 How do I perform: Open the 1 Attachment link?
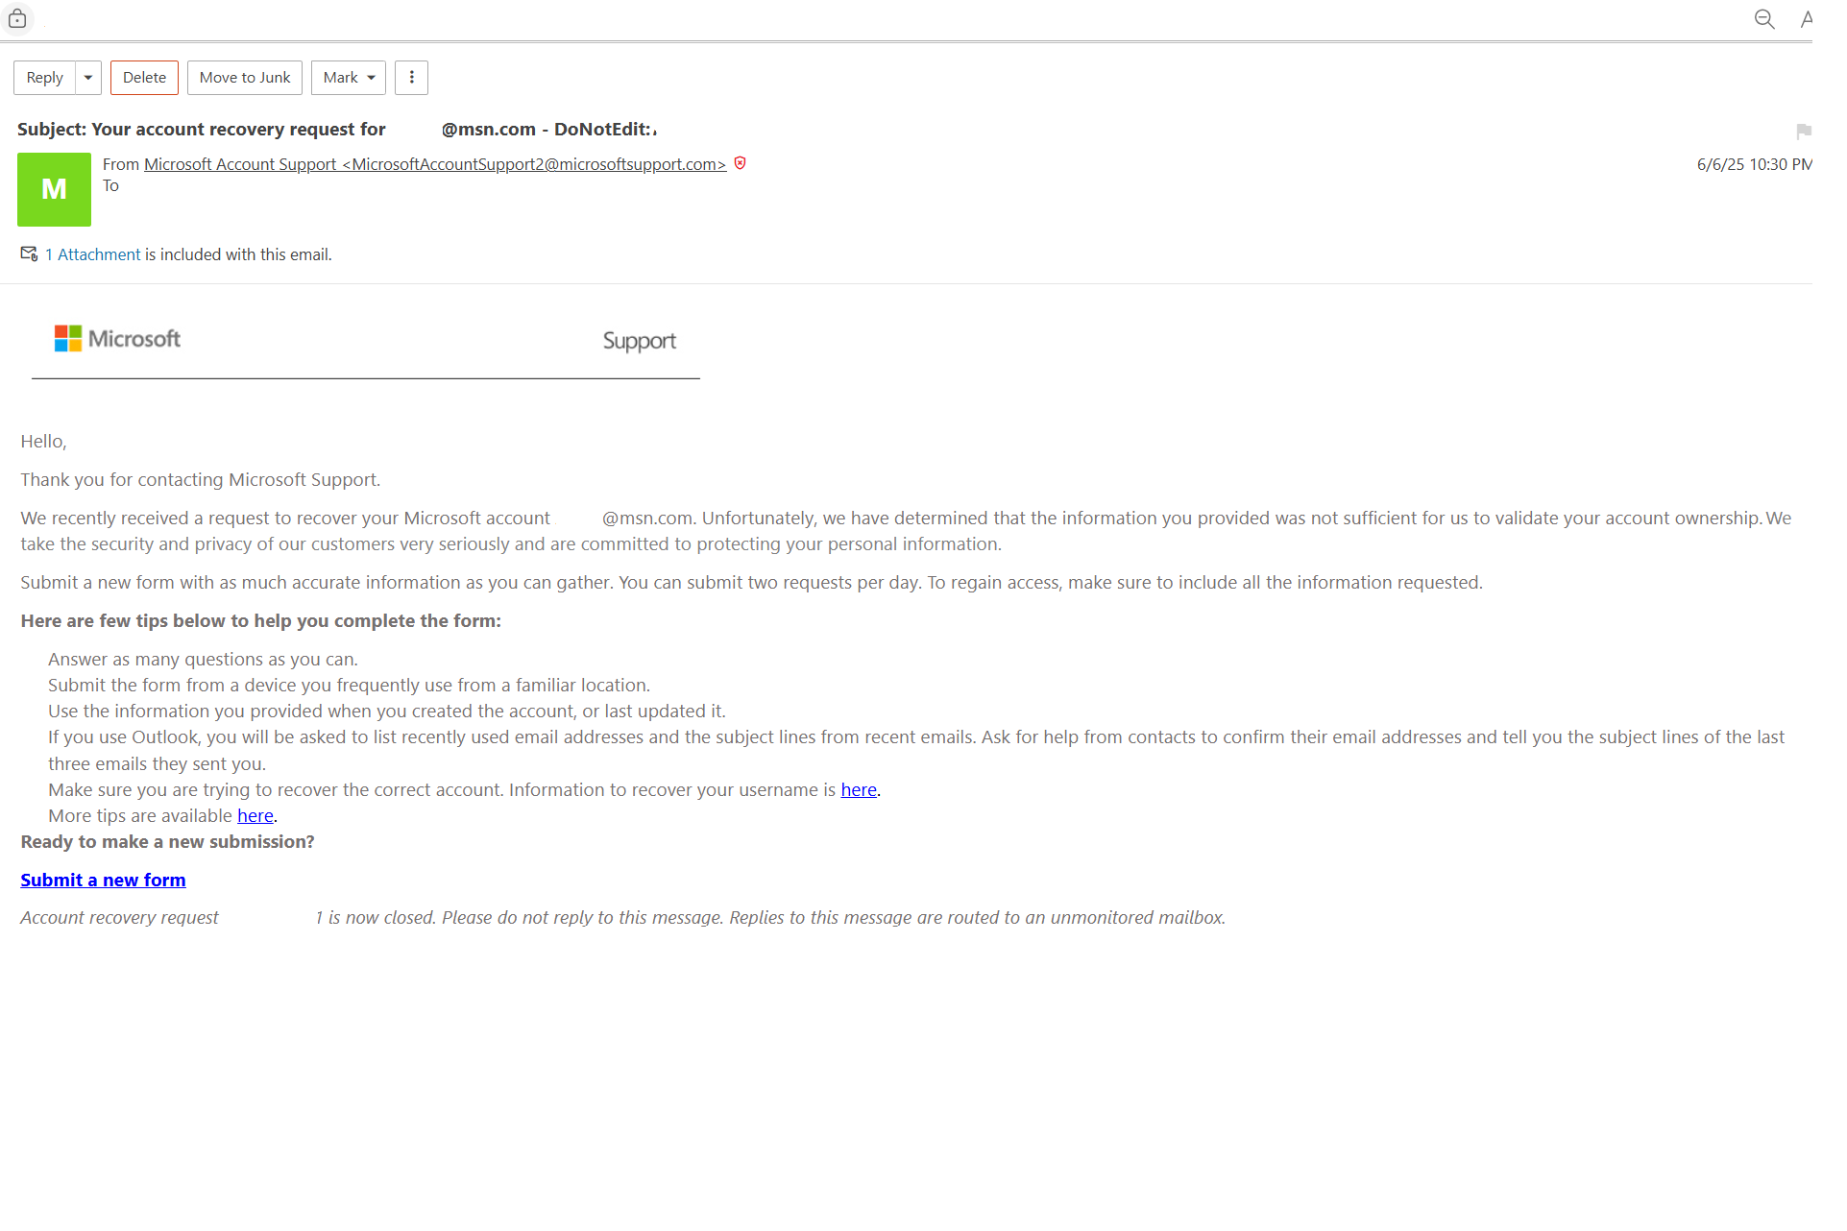coord(92,254)
